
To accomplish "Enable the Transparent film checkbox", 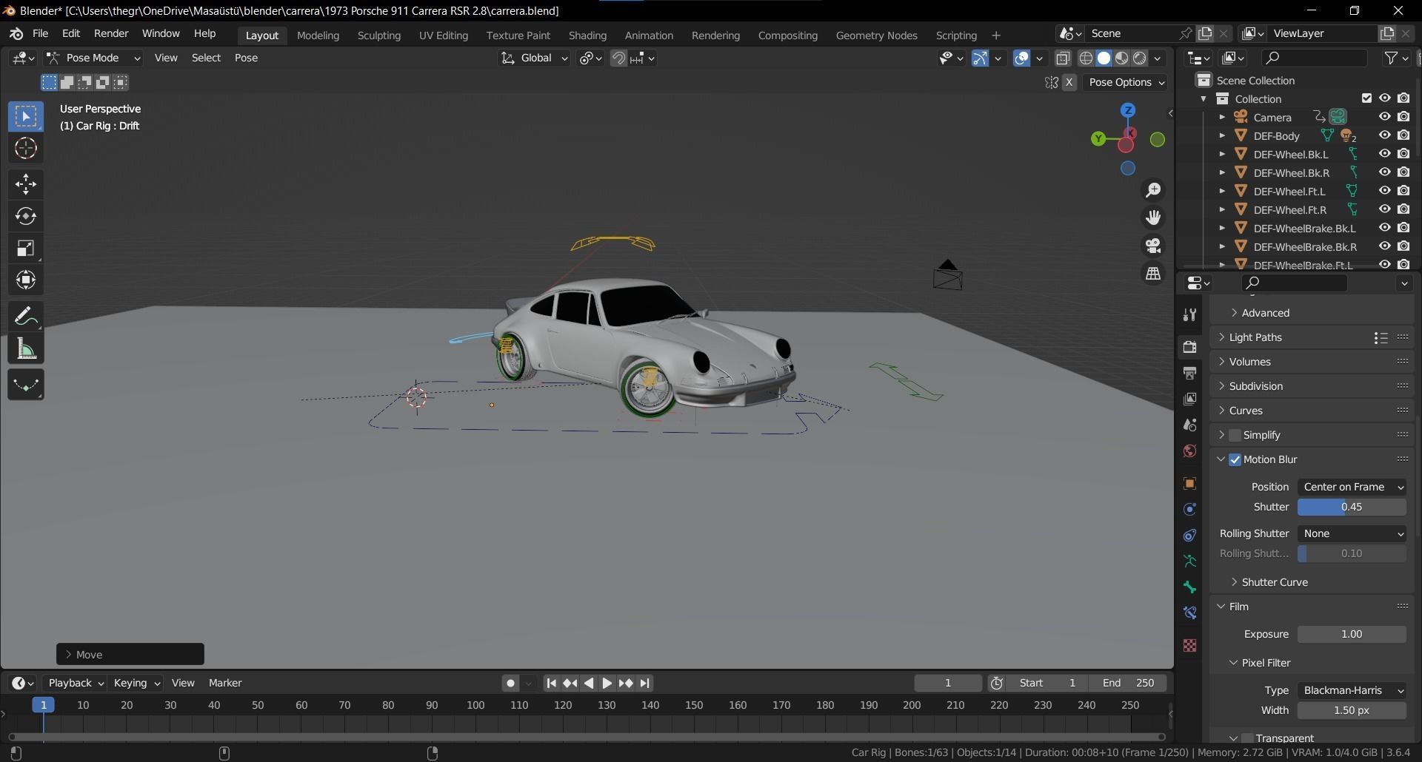I will coord(1247,738).
